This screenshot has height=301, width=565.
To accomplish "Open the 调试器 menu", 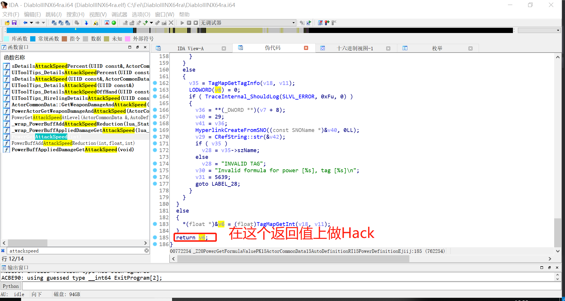I will click(x=119, y=14).
